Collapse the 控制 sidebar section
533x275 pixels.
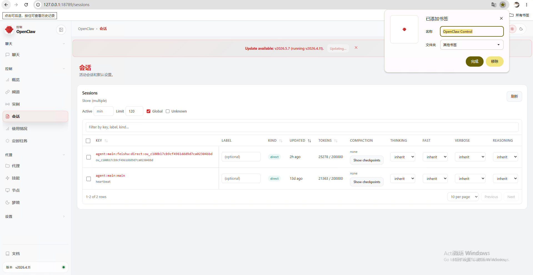point(35,69)
